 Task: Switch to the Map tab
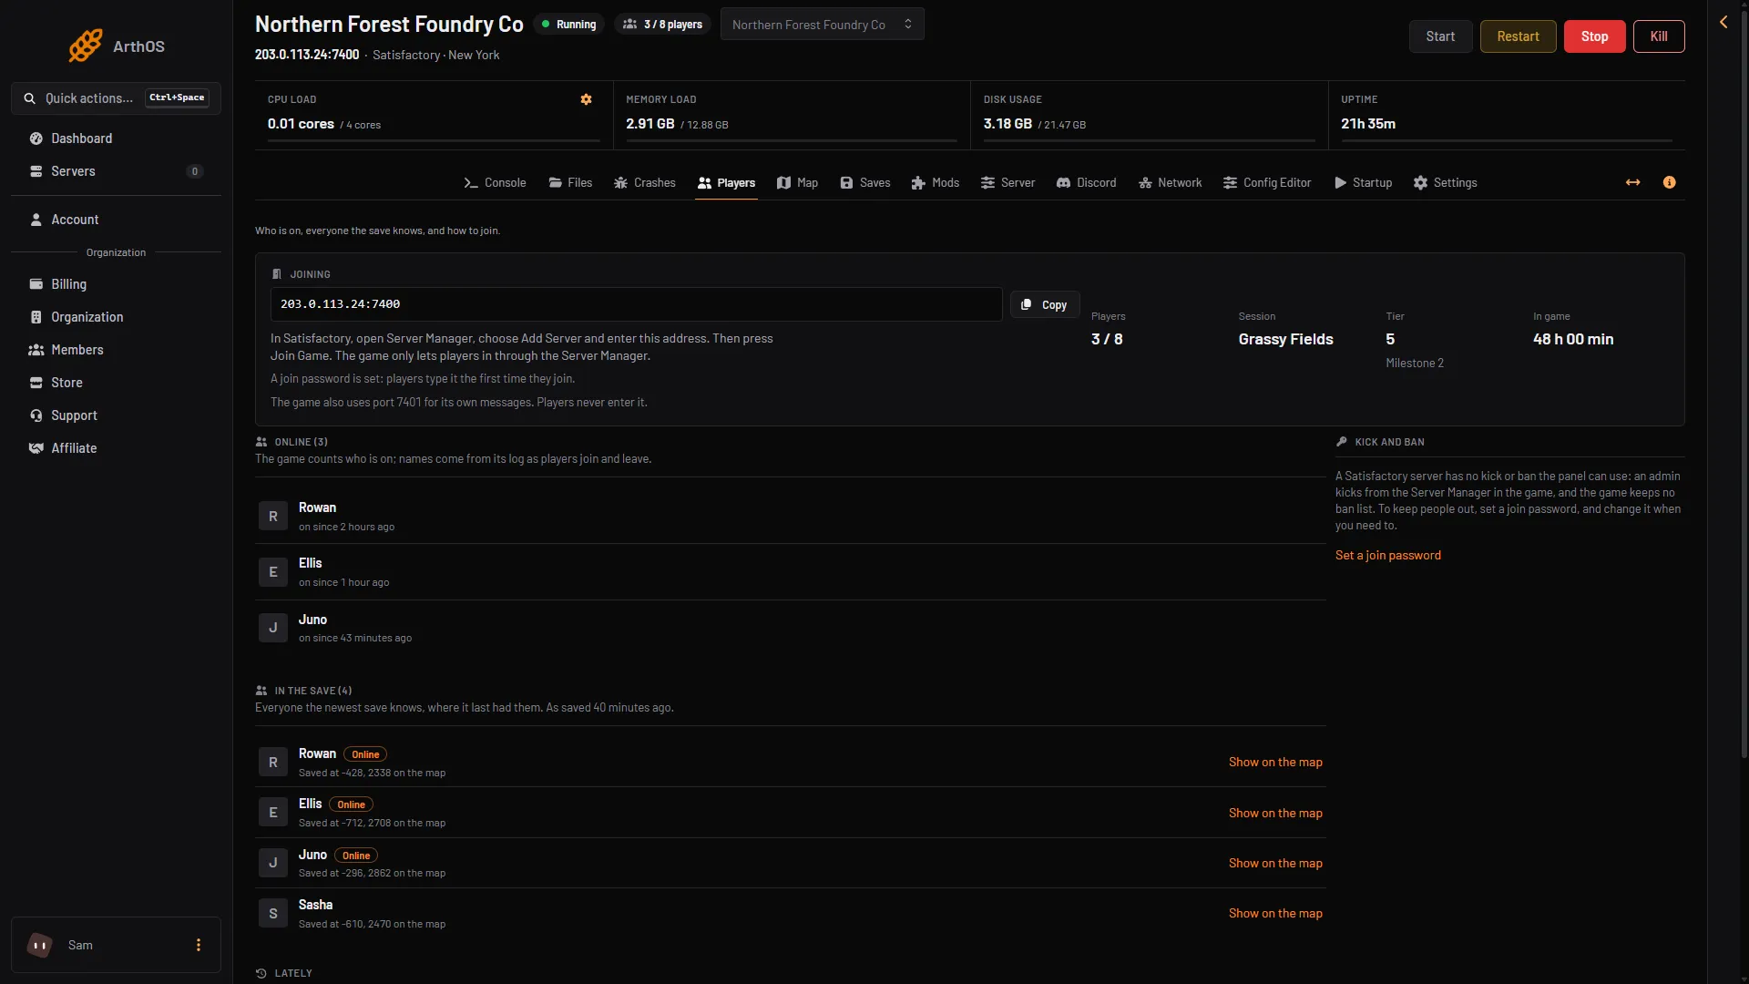point(797,183)
